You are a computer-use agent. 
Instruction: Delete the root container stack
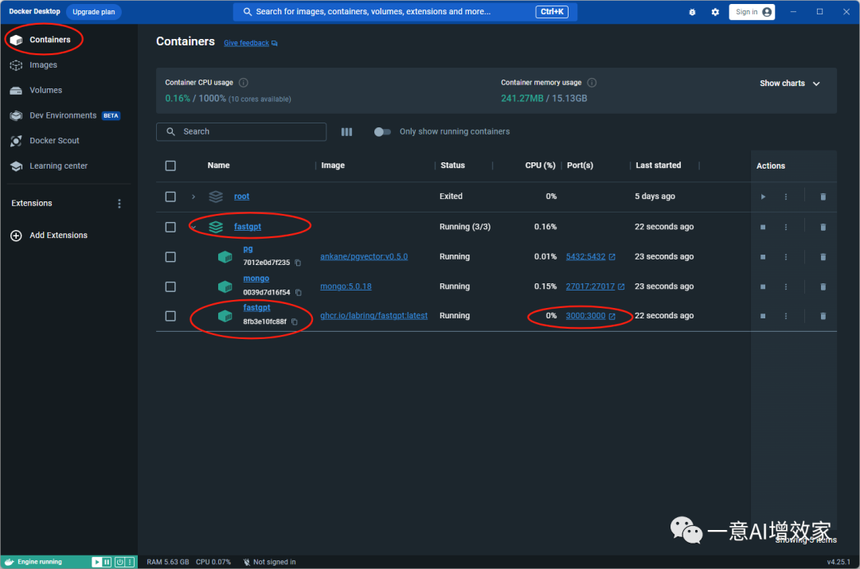tap(823, 197)
